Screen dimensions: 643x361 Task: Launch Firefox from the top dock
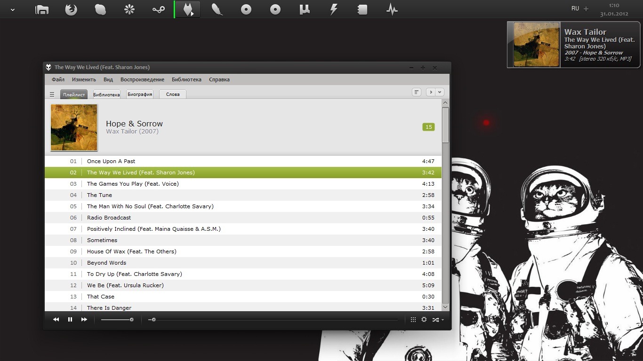(x=71, y=9)
